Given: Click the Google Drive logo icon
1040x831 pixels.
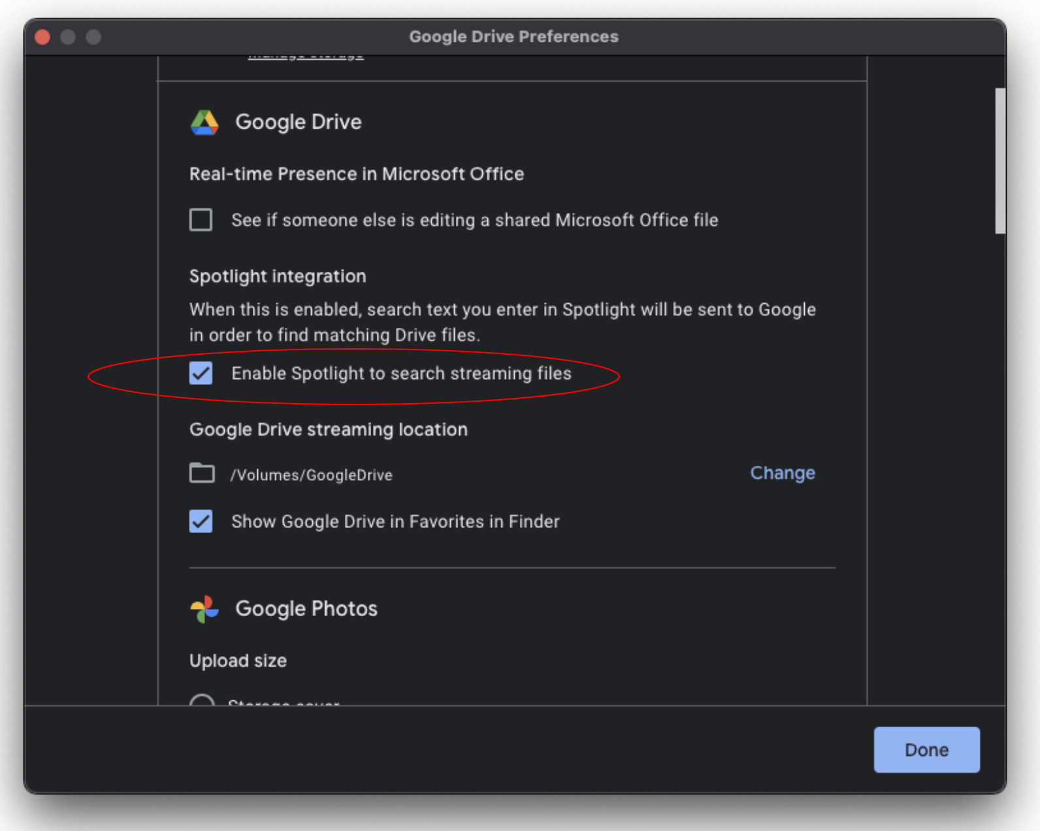Looking at the screenshot, I should click(x=204, y=122).
